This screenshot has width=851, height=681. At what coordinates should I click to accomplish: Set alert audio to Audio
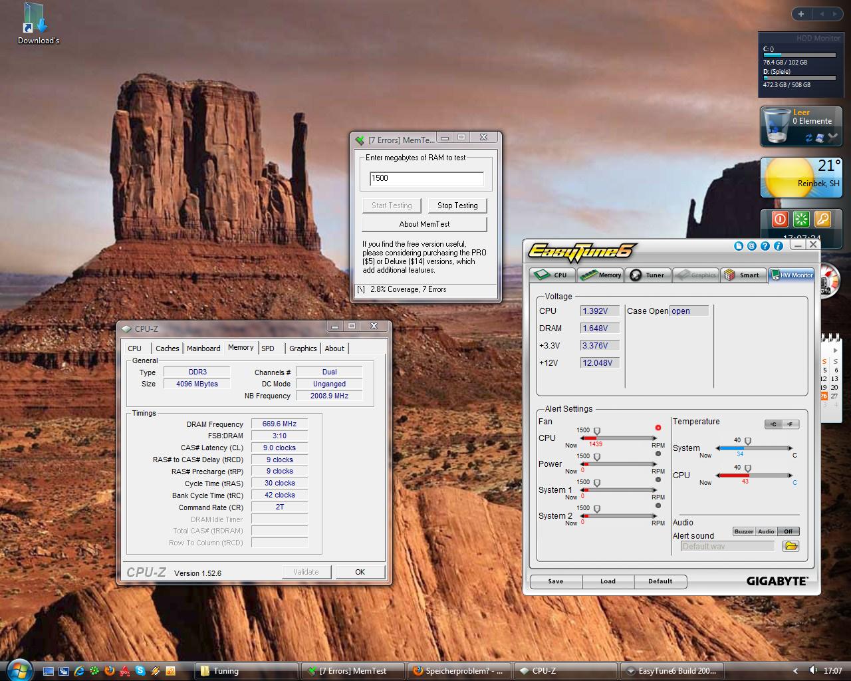766,531
